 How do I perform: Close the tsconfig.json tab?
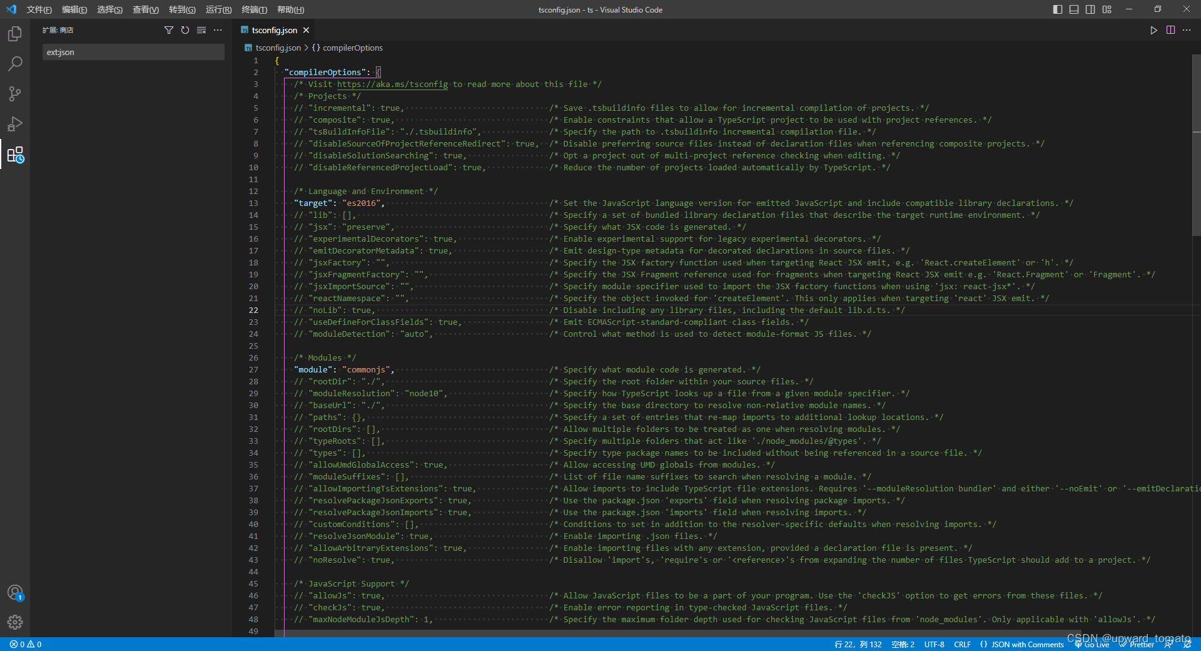pyautogui.click(x=306, y=30)
